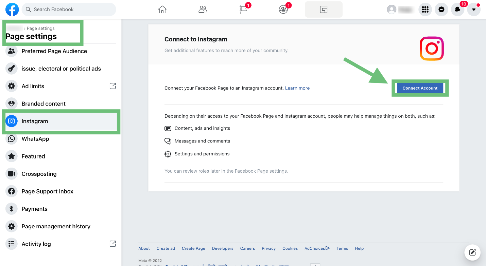
Task: Open the Messenger icon
Action: 441,9
